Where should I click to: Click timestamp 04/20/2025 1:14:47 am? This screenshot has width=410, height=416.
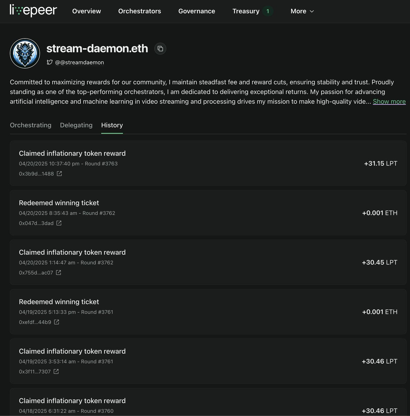pos(47,263)
